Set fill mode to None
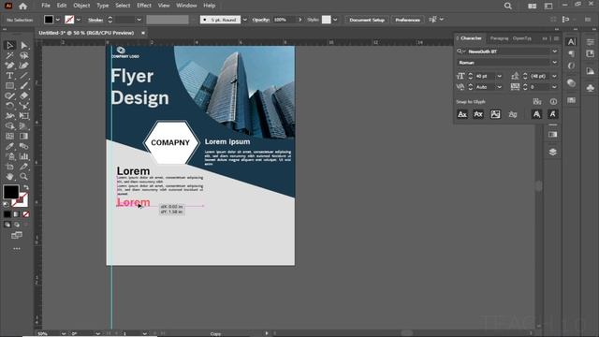 click(25, 214)
